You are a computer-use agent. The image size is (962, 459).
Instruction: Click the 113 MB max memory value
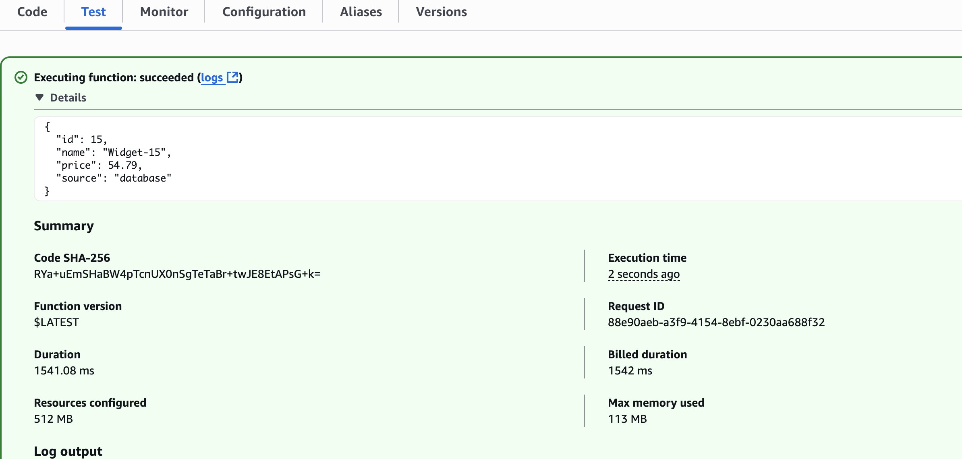coord(627,419)
